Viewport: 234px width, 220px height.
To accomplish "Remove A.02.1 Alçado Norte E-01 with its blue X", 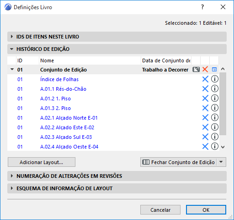I will tap(205, 118).
